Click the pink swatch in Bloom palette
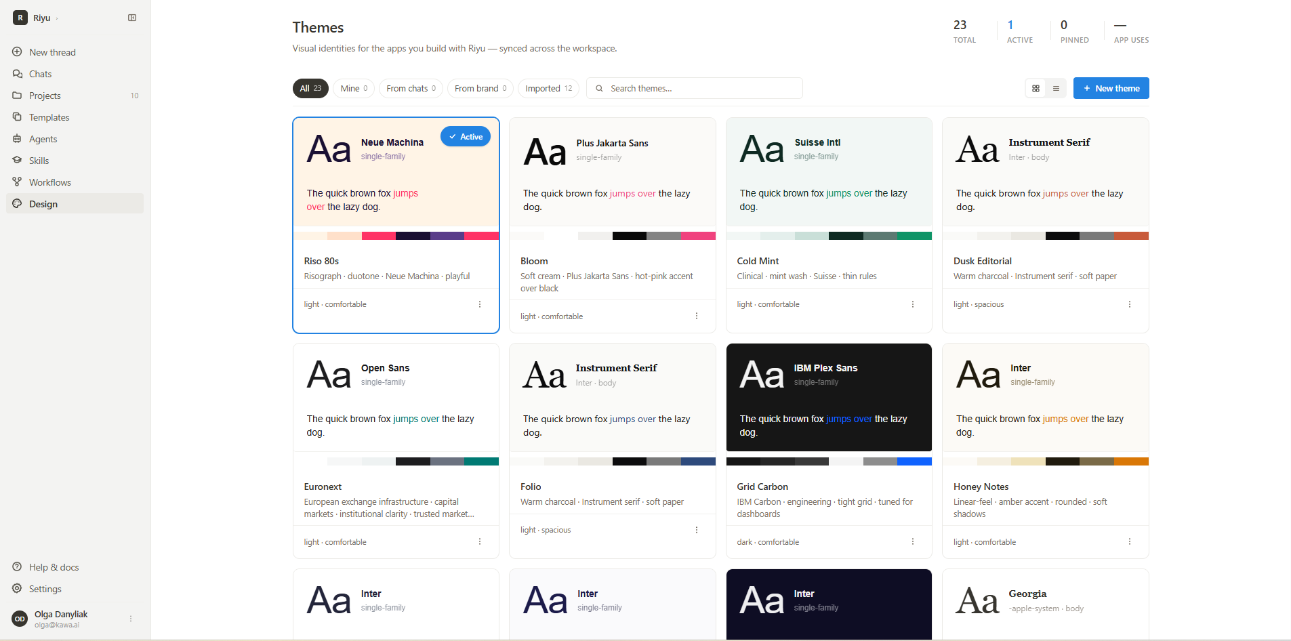1291x641 pixels. tap(698, 236)
